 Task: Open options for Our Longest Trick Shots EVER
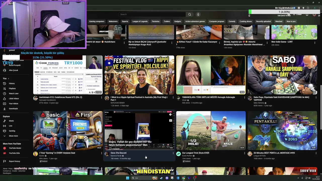245,153
